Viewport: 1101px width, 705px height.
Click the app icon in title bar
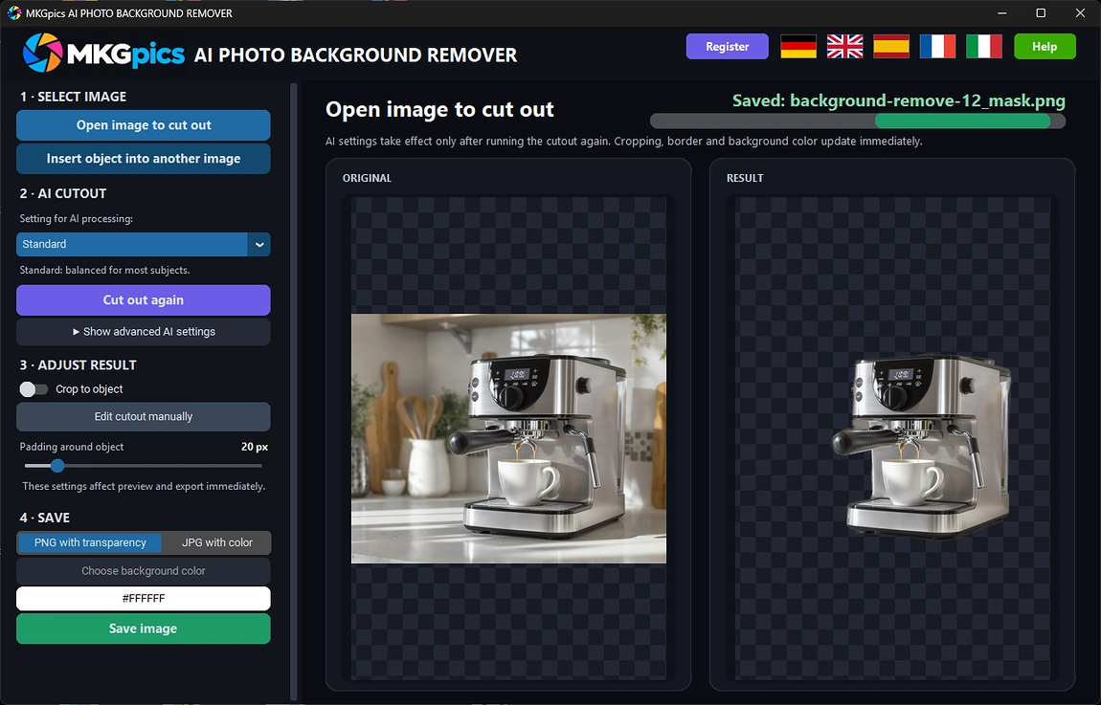[14, 12]
